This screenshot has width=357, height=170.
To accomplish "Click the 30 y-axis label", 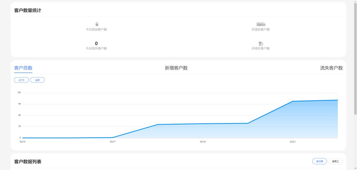I will 20,126.
